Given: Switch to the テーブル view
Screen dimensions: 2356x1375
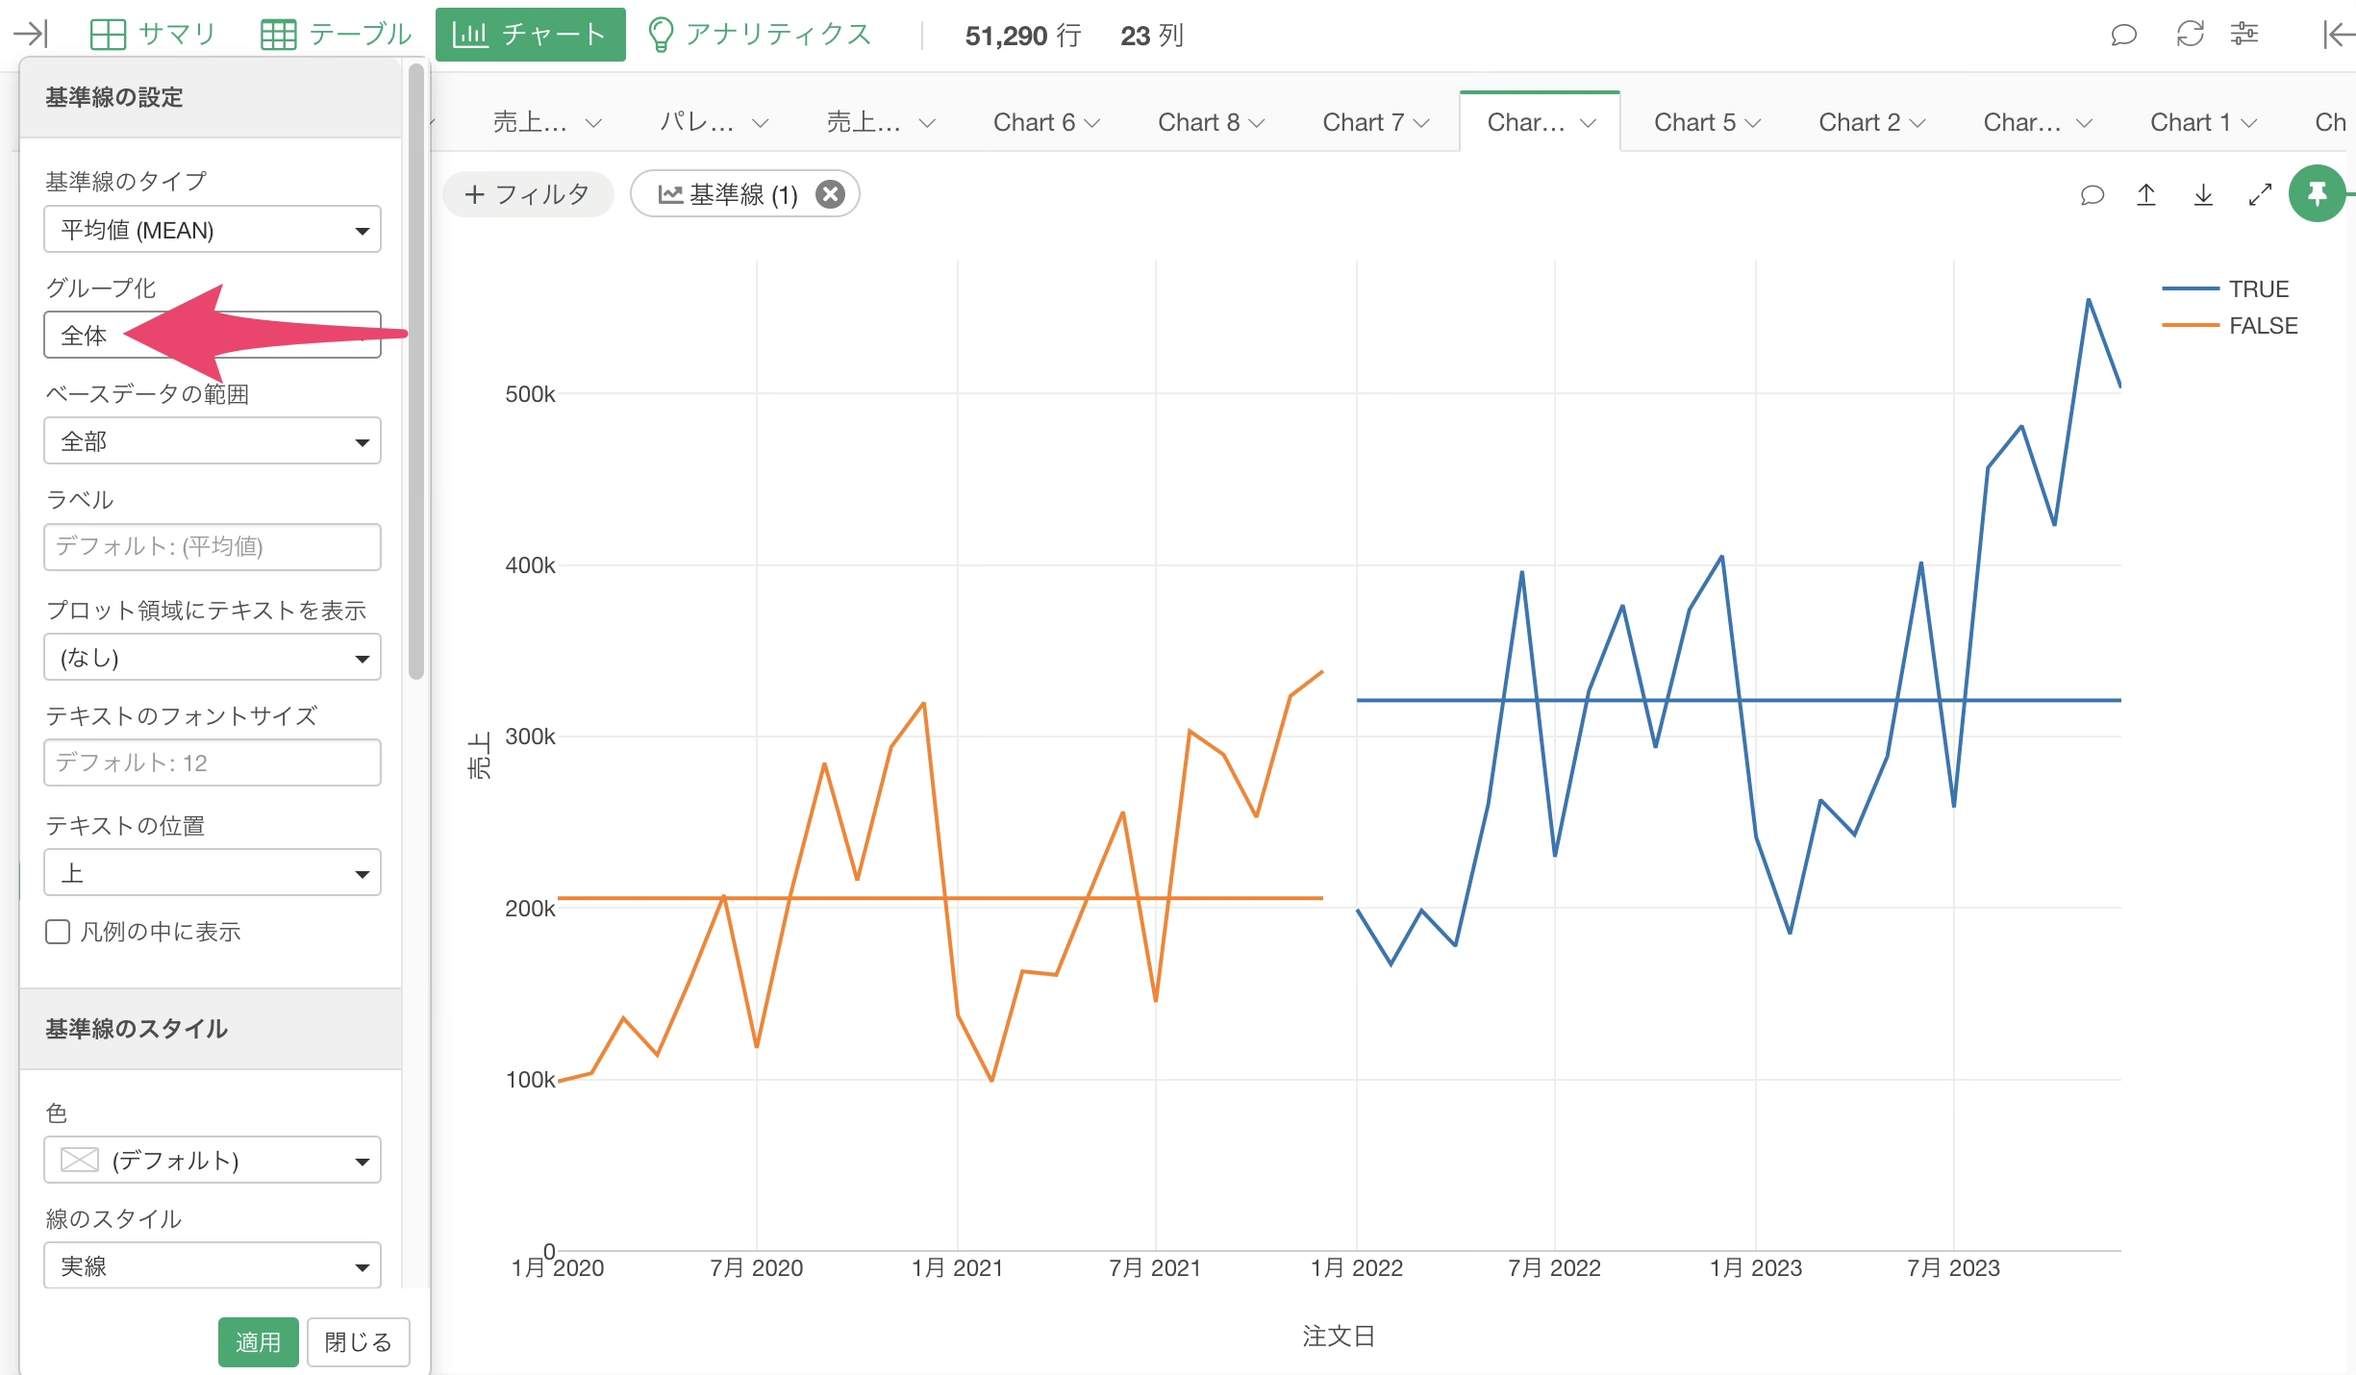Looking at the screenshot, I should pos(337,35).
